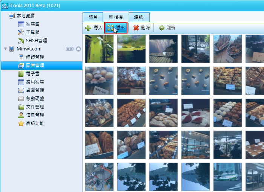Click the iTools 2011 Beta title text
The width and height of the screenshot is (264, 192).
pyautogui.click(x=35, y=6)
